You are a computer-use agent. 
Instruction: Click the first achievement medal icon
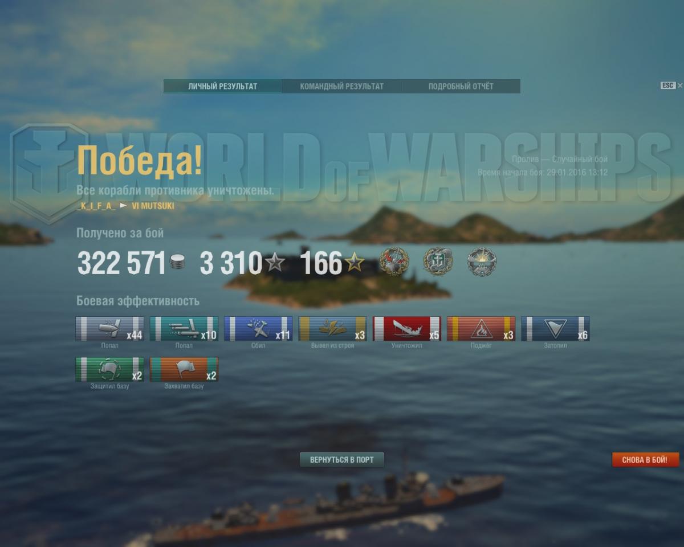click(x=394, y=262)
